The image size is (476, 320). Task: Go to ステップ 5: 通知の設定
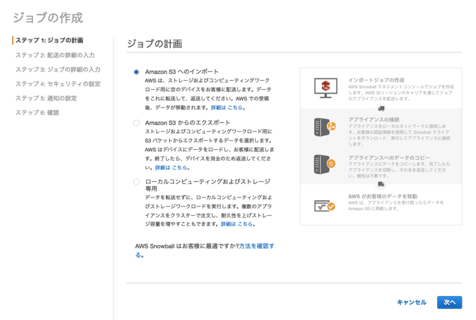click(x=46, y=98)
